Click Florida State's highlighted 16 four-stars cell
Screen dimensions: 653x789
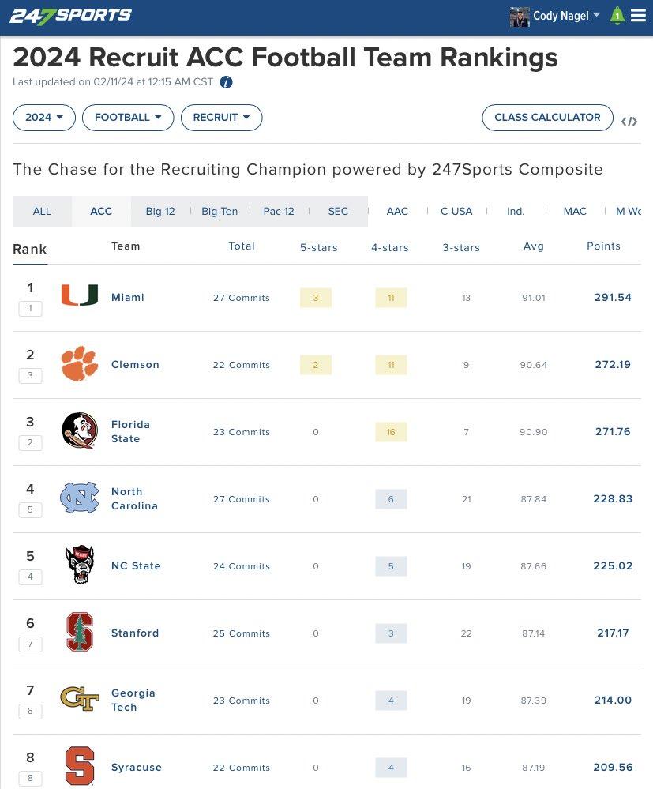391,432
